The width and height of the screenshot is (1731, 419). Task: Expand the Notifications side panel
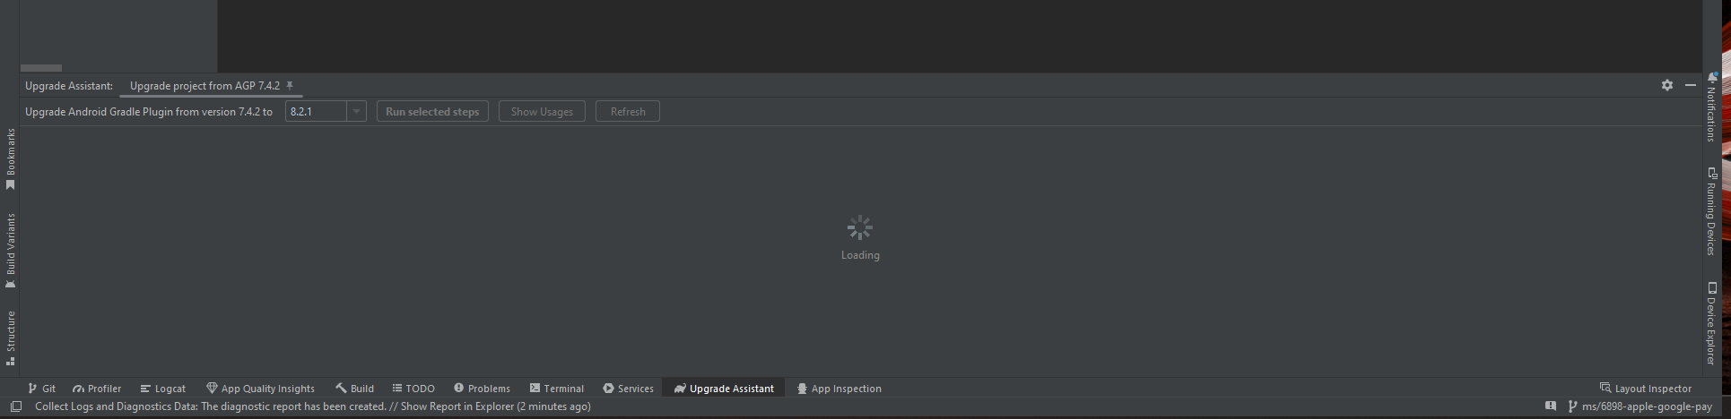(x=1711, y=107)
